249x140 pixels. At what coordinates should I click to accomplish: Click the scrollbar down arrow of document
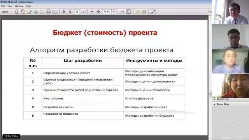point(210,138)
